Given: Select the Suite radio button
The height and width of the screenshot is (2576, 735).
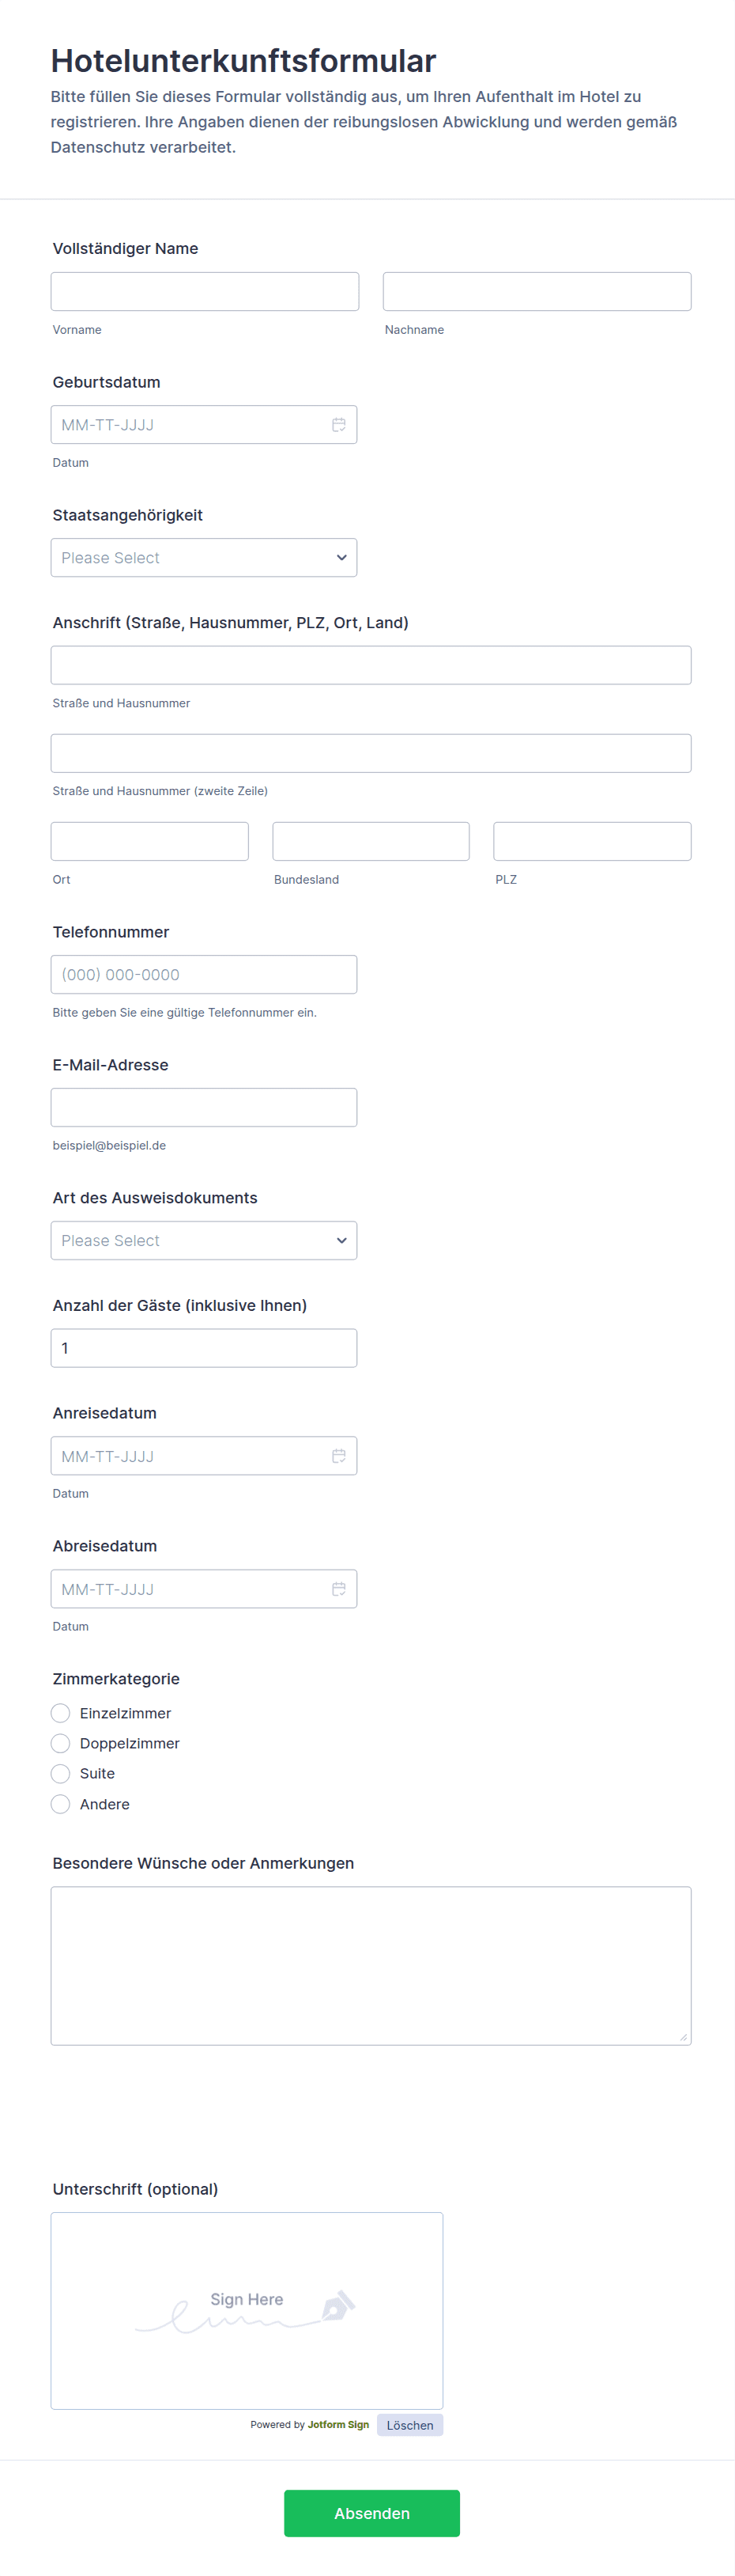Looking at the screenshot, I should click(61, 1773).
